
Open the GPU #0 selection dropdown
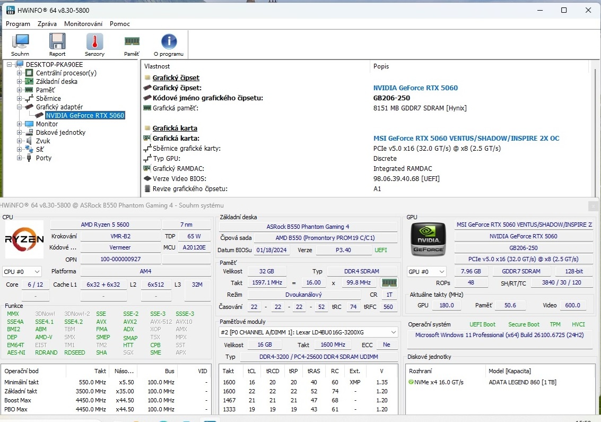pyautogui.click(x=426, y=272)
